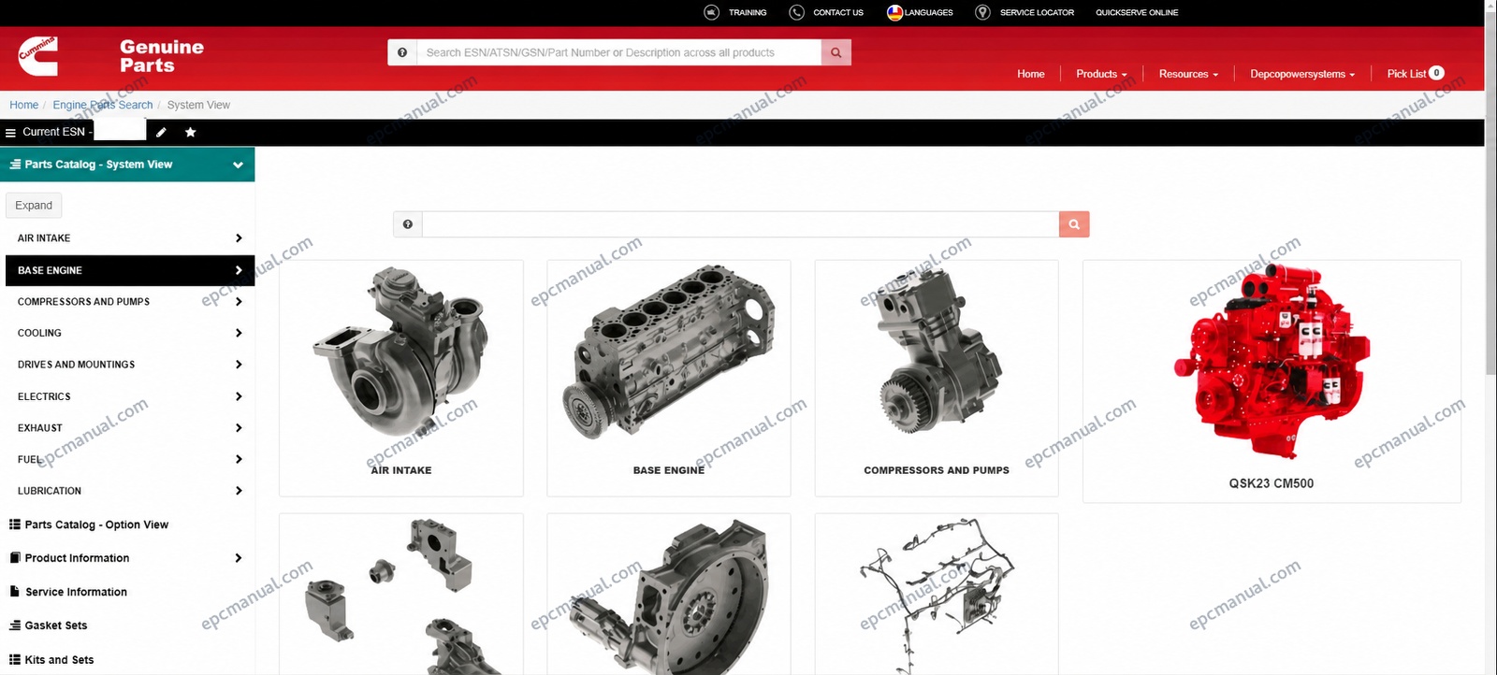Expand the AIR INTAKE category arrow
Viewport: 1497px width, 675px height.
(x=239, y=238)
